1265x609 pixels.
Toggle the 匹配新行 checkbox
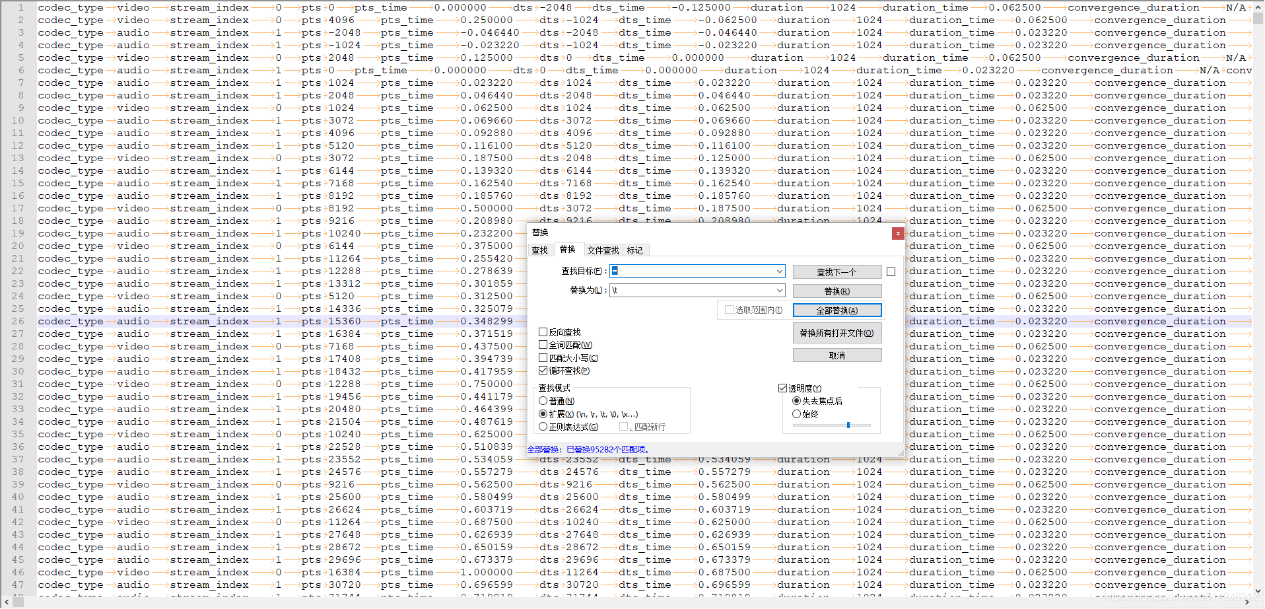tap(623, 427)
